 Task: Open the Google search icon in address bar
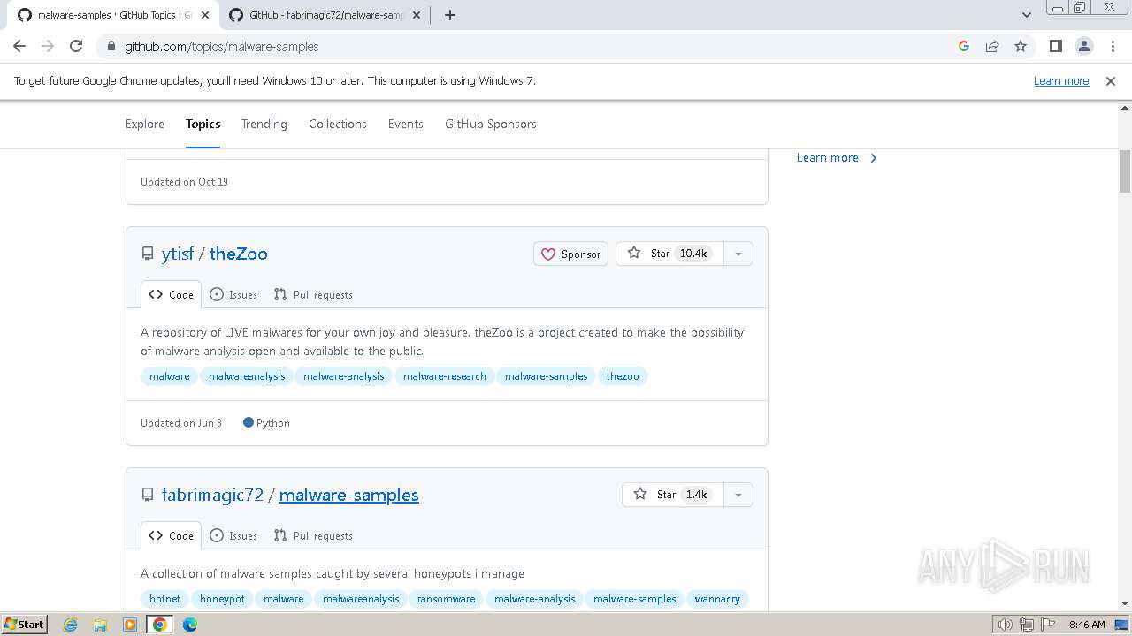(964, 46)
